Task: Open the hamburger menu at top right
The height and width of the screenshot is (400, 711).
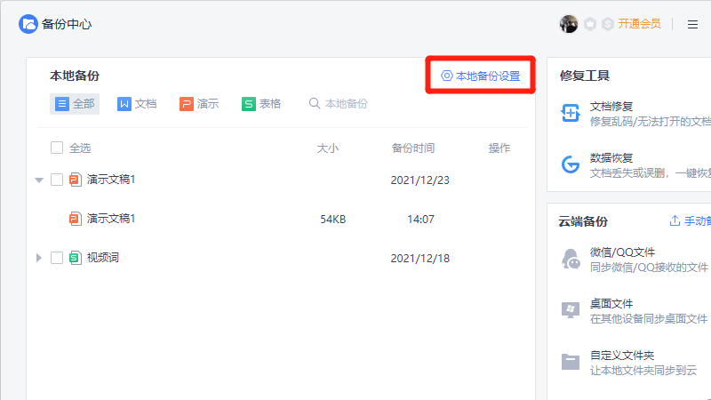Action: pyautogui.click(x=692, y=24)
